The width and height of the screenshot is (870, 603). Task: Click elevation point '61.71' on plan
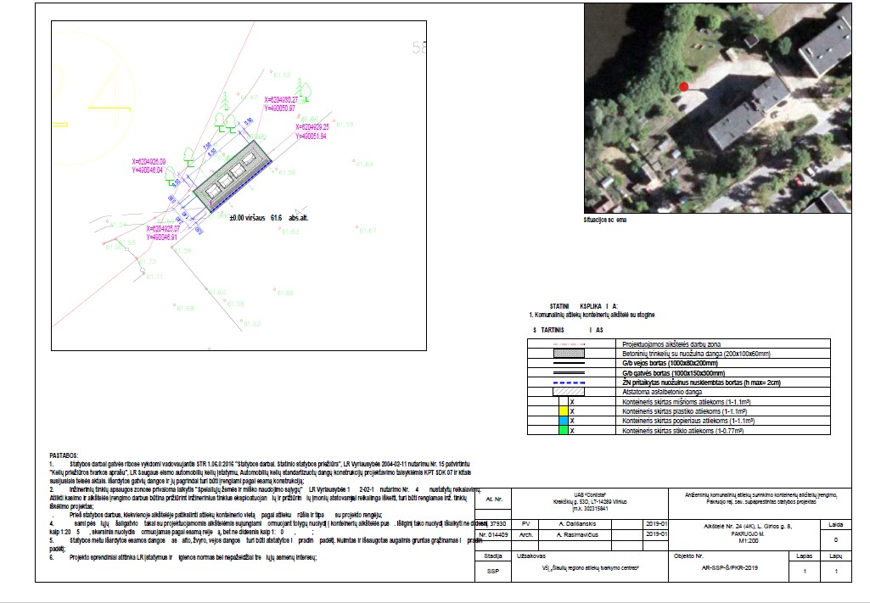(x=154, y=276)
